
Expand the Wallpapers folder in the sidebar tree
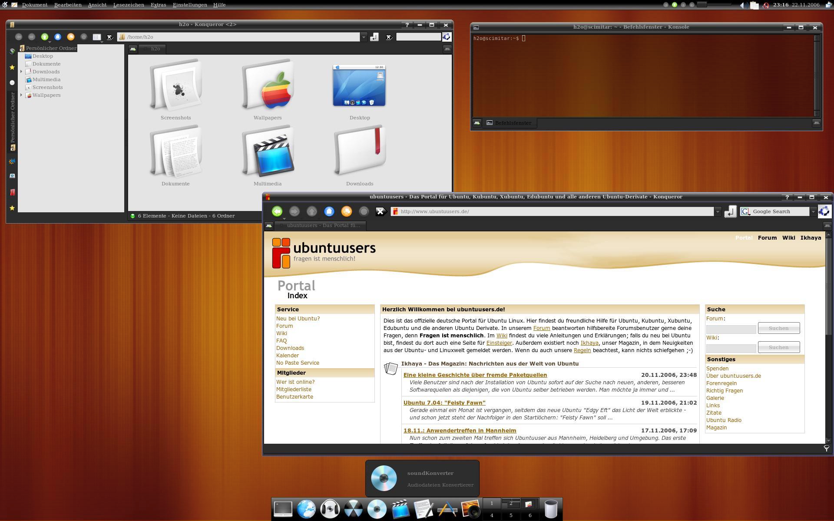21,95
